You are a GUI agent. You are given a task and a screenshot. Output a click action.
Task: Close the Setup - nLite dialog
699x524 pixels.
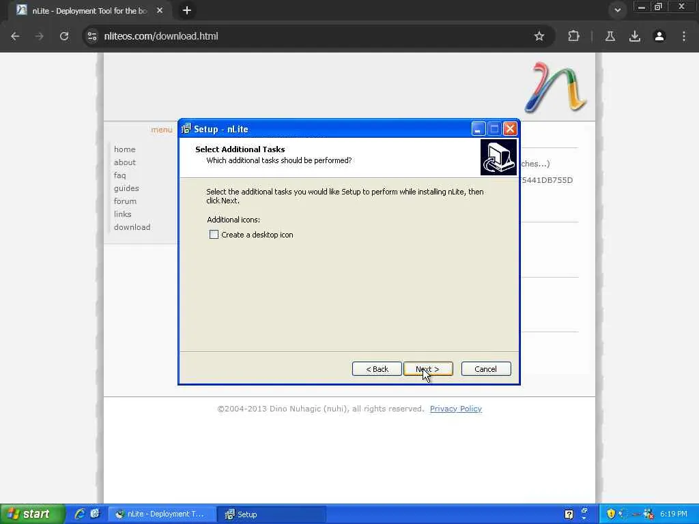pos(510,129)
